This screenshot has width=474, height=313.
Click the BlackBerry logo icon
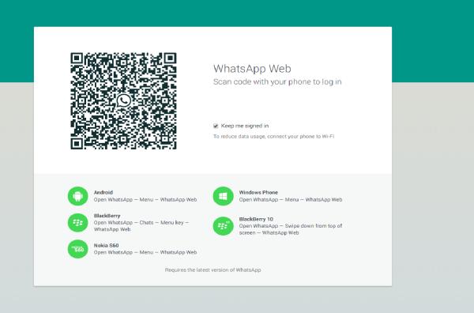tap(77, 223)
